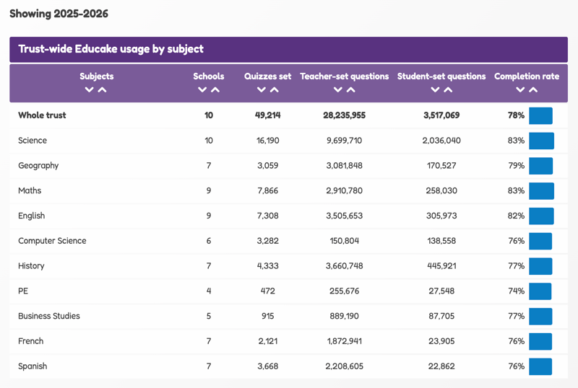
Task: Select the Maths subject row
Action: point(288,190)
